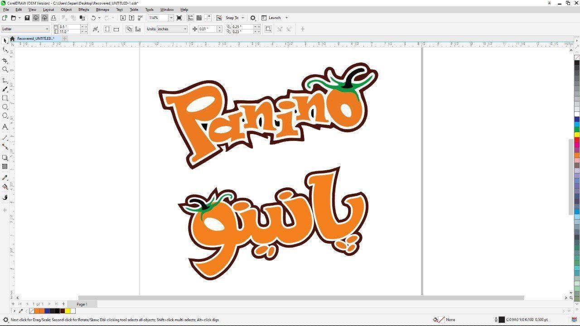Open the File menu
The height and width of the screenshot is (326, 580).
pos(6,10)
